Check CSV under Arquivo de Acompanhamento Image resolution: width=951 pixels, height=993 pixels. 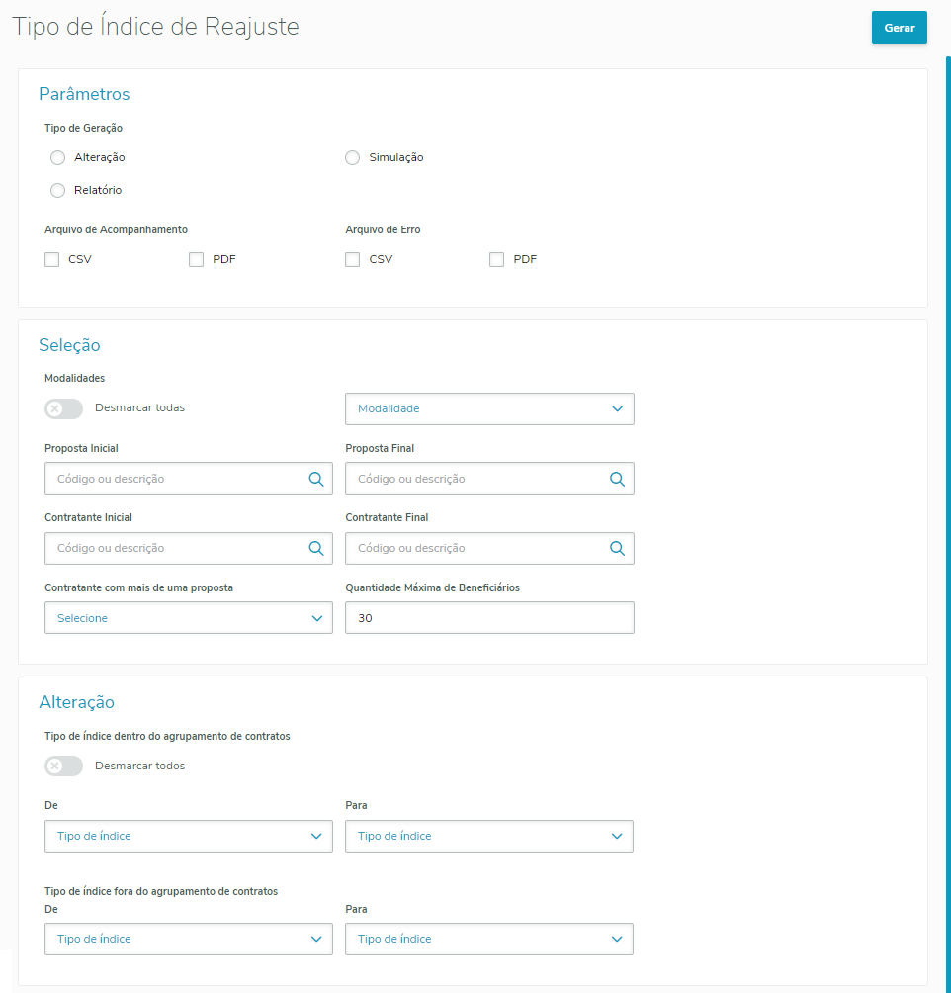point(52,260)
